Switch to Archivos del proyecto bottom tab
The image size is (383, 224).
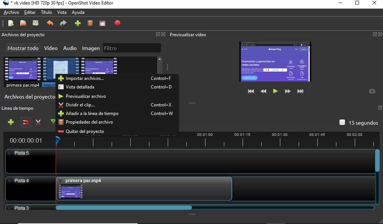point(30,97)
